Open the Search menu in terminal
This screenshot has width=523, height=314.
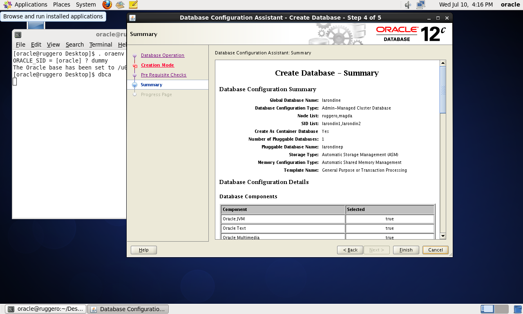point(74,45)
